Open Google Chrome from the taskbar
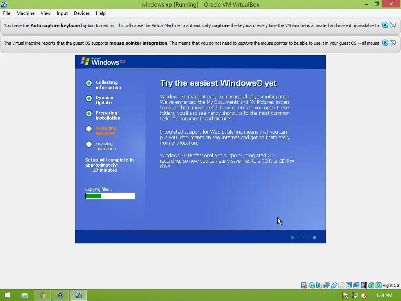This screenshot has width=401, height=301. [42, 295]
